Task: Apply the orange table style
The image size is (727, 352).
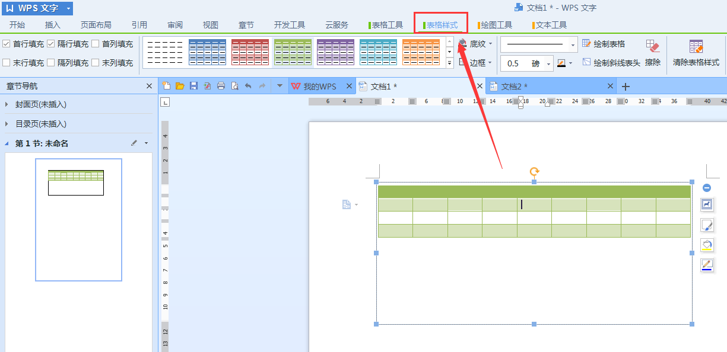Action: click(x=421, y=52)
